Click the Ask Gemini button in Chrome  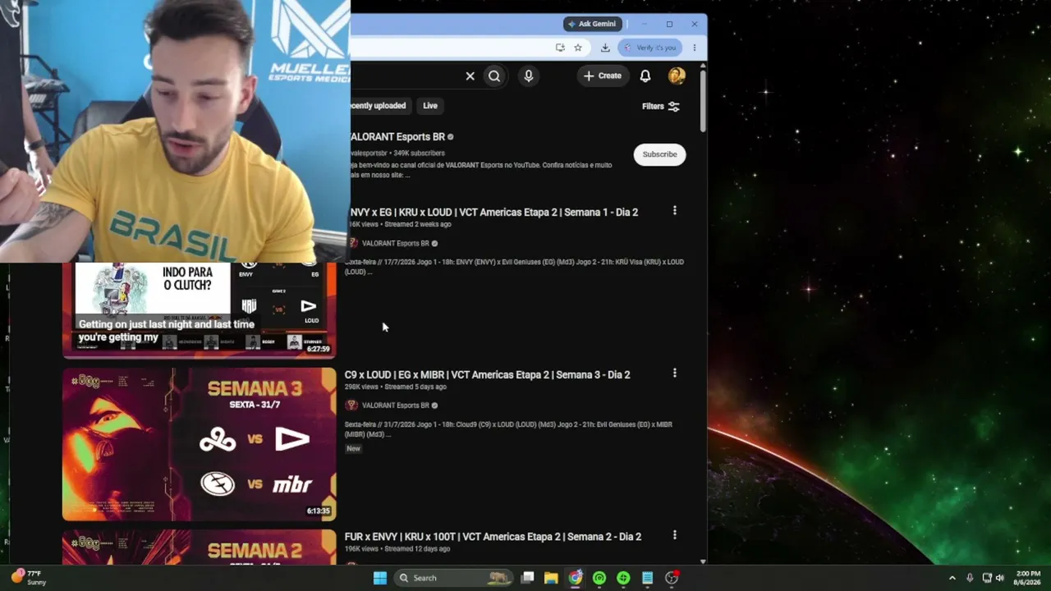tap(591, 24)
